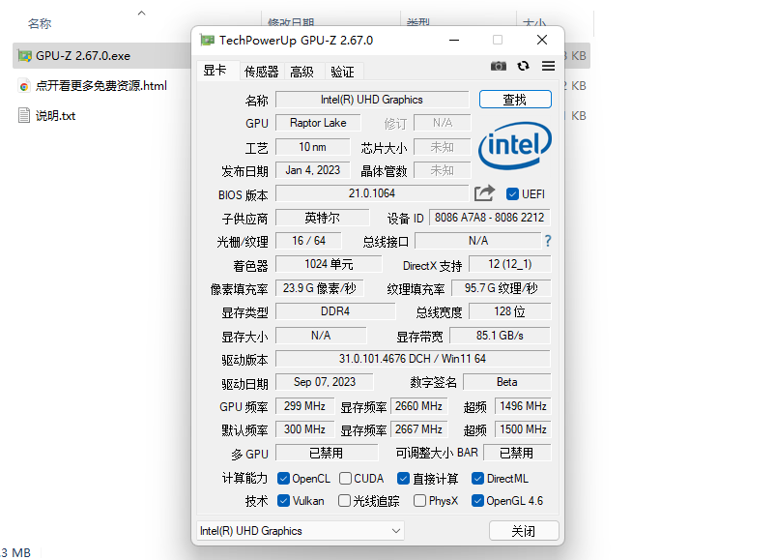Toggle the OpenGL 4.6 checkbox
Screen dimensions: 775x560
477,501
